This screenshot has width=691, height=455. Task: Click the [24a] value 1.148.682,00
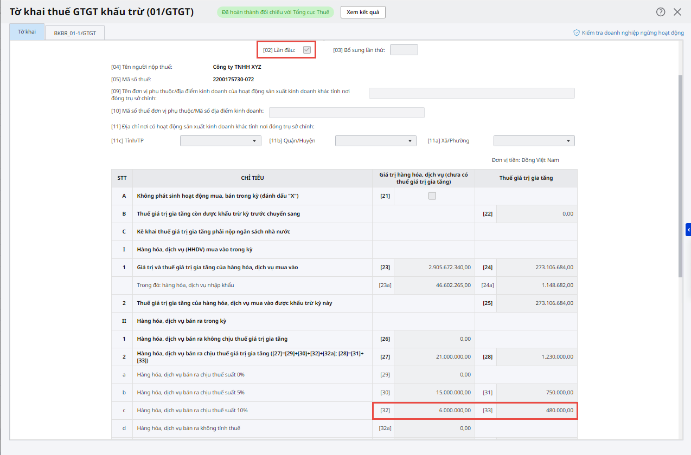pyautogui.click(x=537, y=285)
